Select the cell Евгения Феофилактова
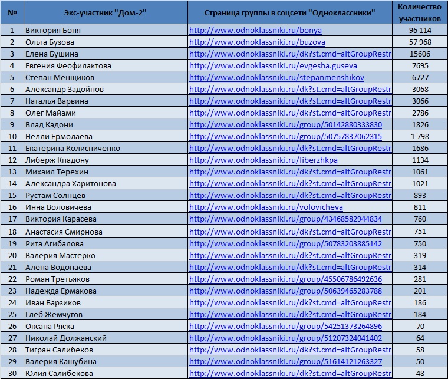The image size is (448, 379). pos(106,65)
